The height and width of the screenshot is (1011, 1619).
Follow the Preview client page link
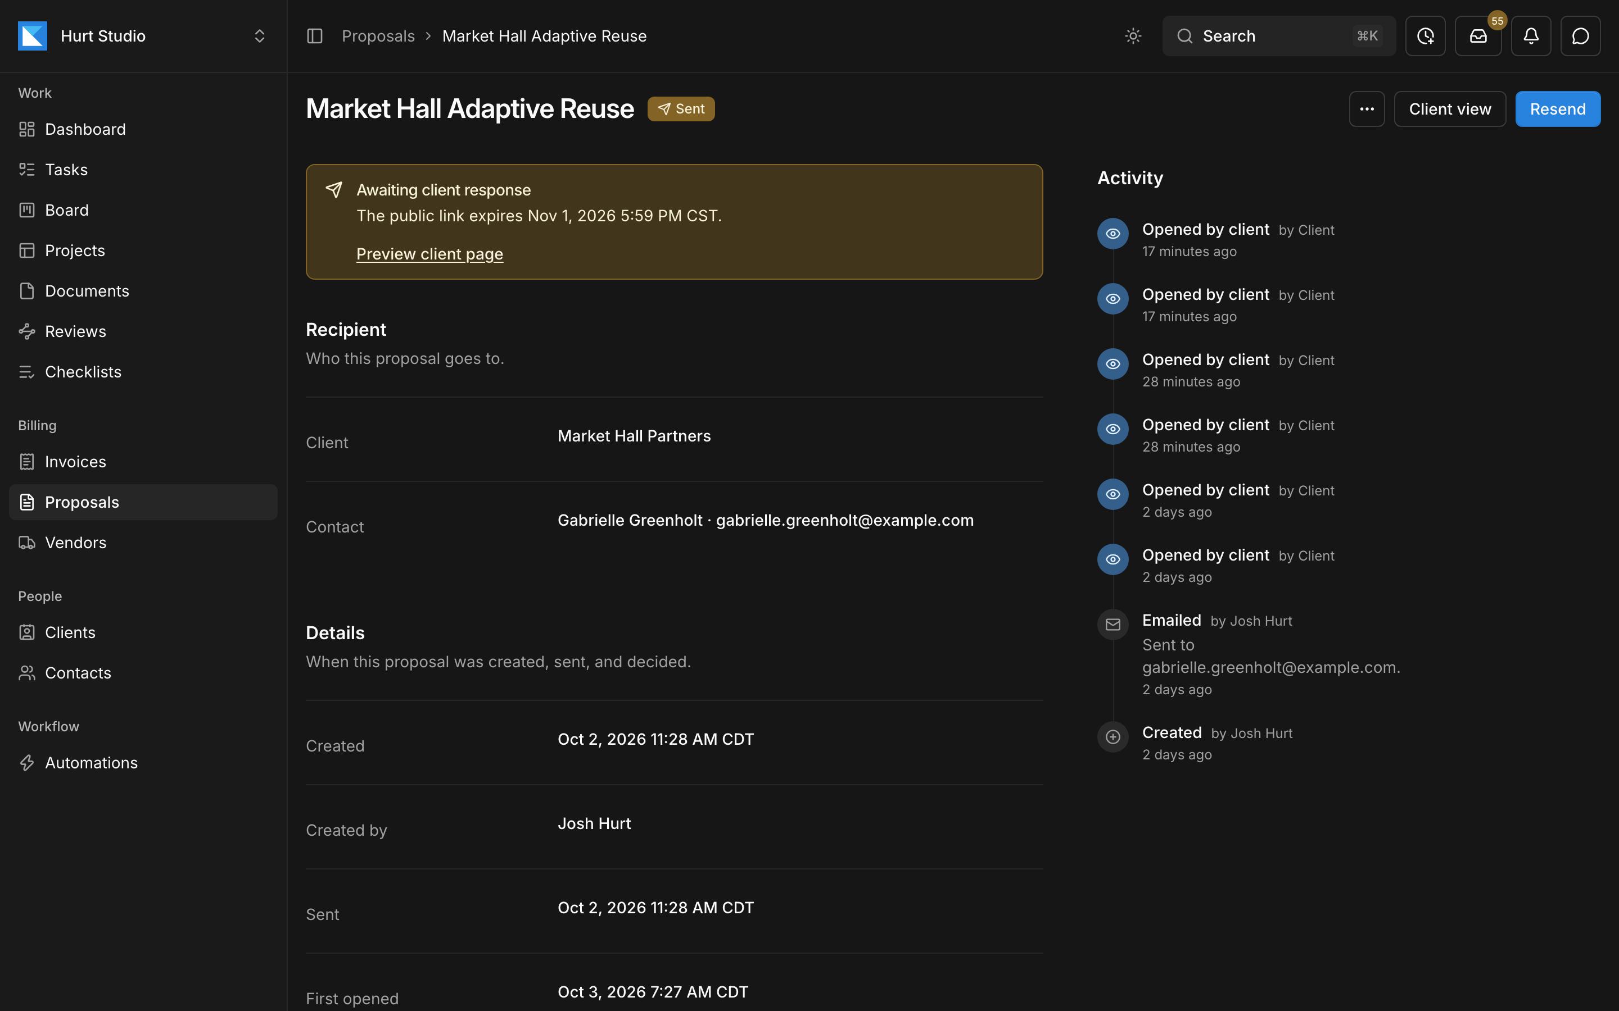[429, 254]
